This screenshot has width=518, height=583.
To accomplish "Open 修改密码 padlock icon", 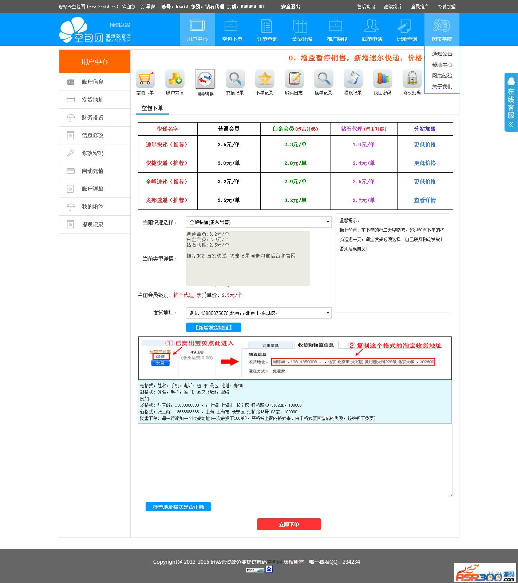I will point(412,79).
